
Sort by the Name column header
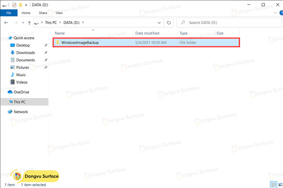tap(60, 33)
